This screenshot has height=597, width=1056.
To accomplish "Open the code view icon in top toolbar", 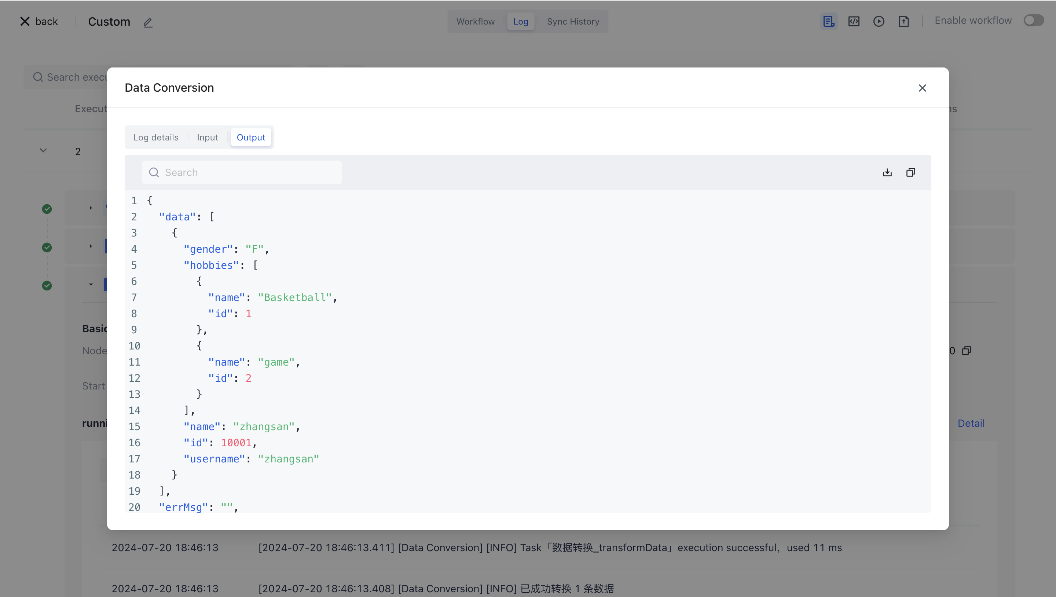I will pyautogui.click(x=854, y=21).
